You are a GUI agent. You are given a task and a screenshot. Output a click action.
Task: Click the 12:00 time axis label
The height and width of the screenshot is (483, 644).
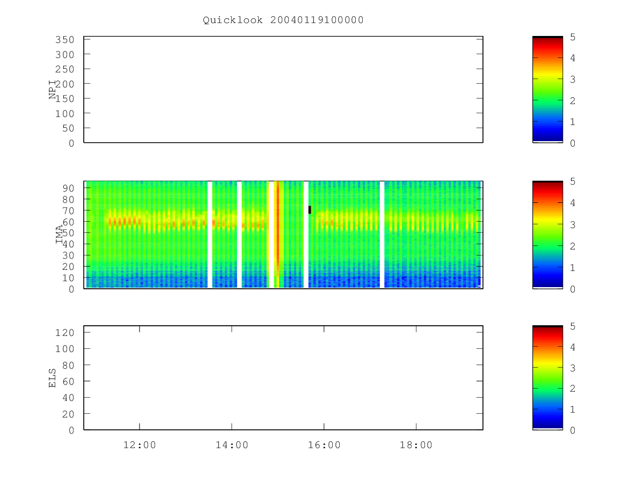coord(140,445)
